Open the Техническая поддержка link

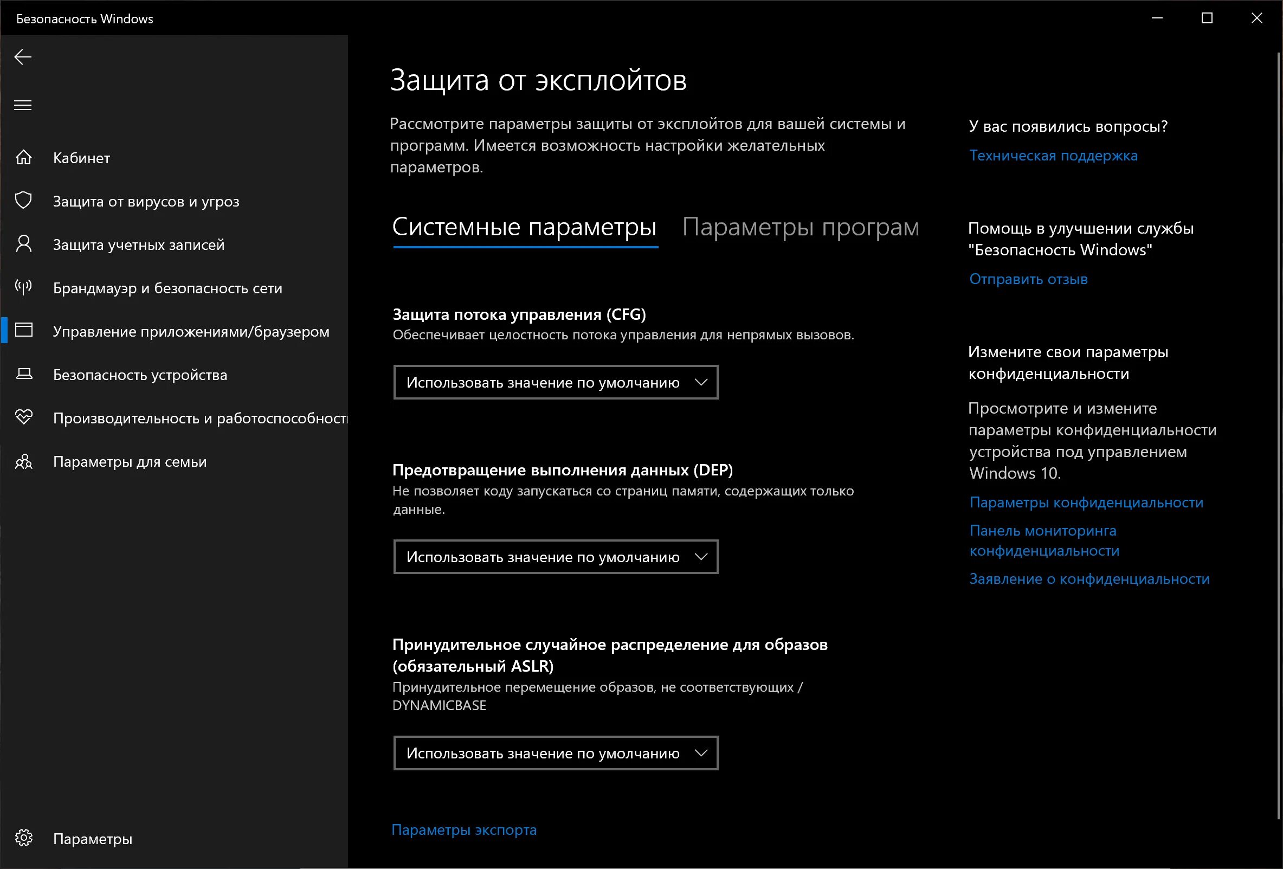coord(1053,156)
